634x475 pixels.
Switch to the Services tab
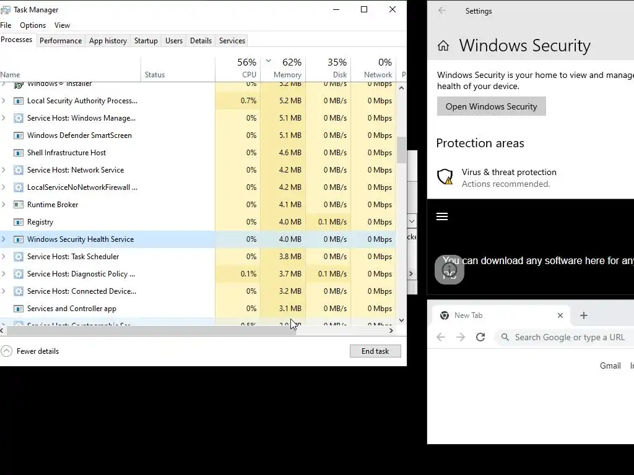[x=232, y=41]
